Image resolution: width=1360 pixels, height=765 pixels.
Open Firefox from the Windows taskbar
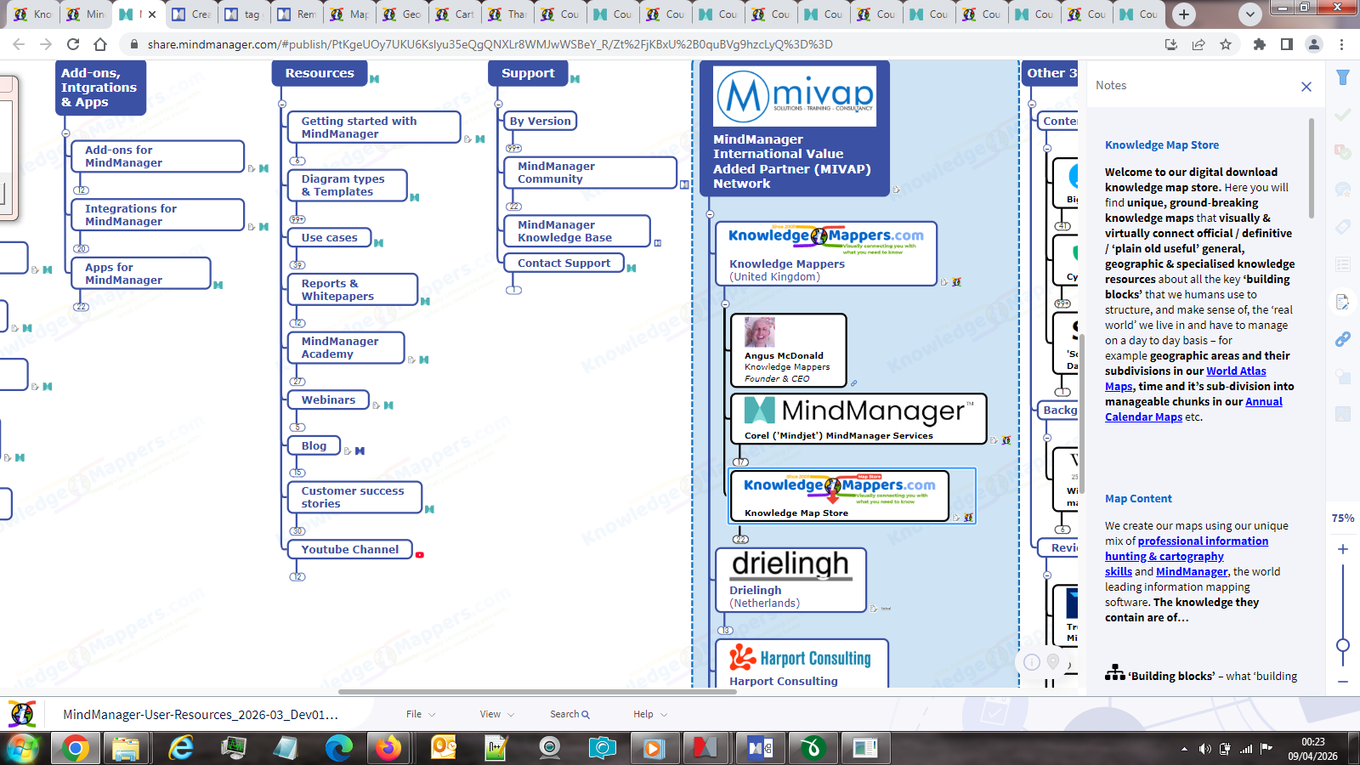point(389,748)
